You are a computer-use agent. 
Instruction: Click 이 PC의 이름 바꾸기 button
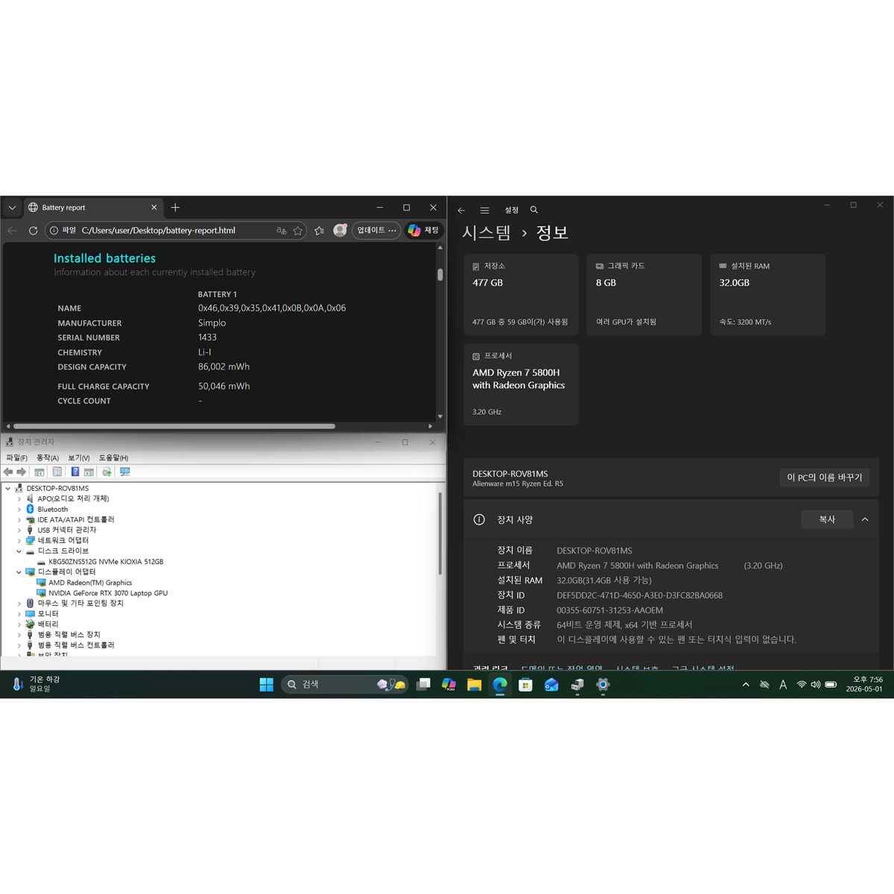(x=825, y=478)
